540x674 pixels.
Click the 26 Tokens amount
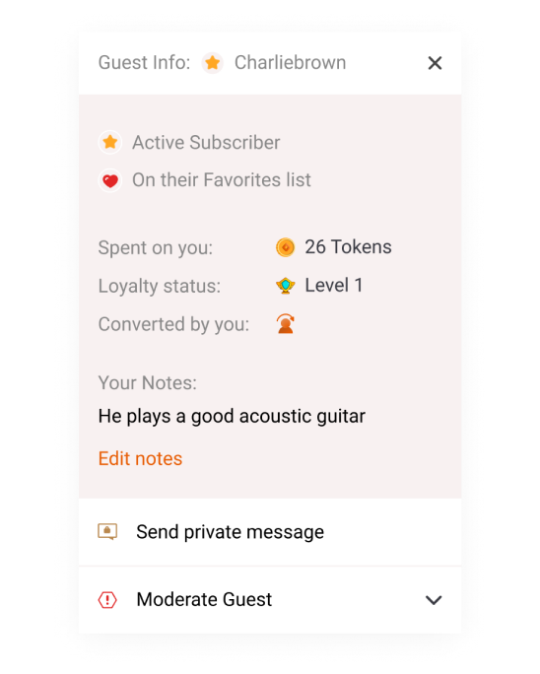pyautogui.click(x=348, y=247)
